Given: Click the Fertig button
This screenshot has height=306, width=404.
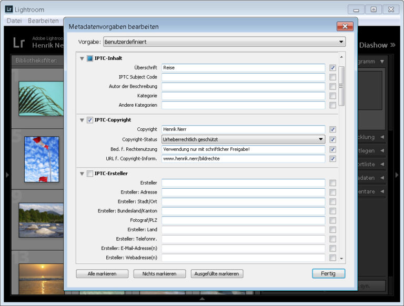Looking at the screenshot, I should click(x=328, y=273).
